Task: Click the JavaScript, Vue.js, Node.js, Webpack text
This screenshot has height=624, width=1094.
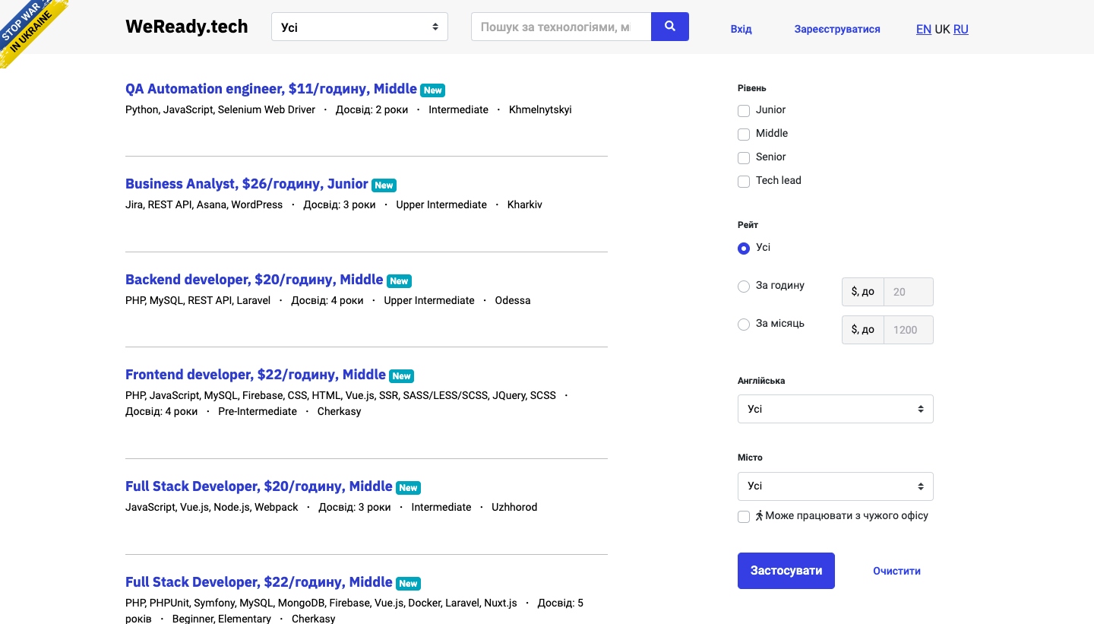Action: pyautogui.click(x=212, y=507)
